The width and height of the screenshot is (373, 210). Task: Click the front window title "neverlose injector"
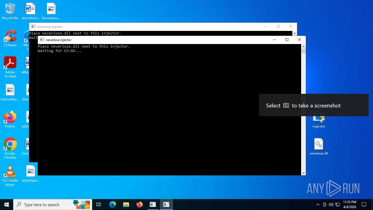point(59,40)
